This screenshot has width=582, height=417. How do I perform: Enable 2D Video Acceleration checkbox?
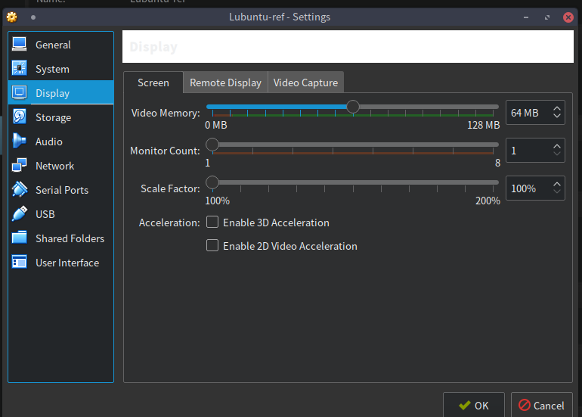click(x=212, y=246)
